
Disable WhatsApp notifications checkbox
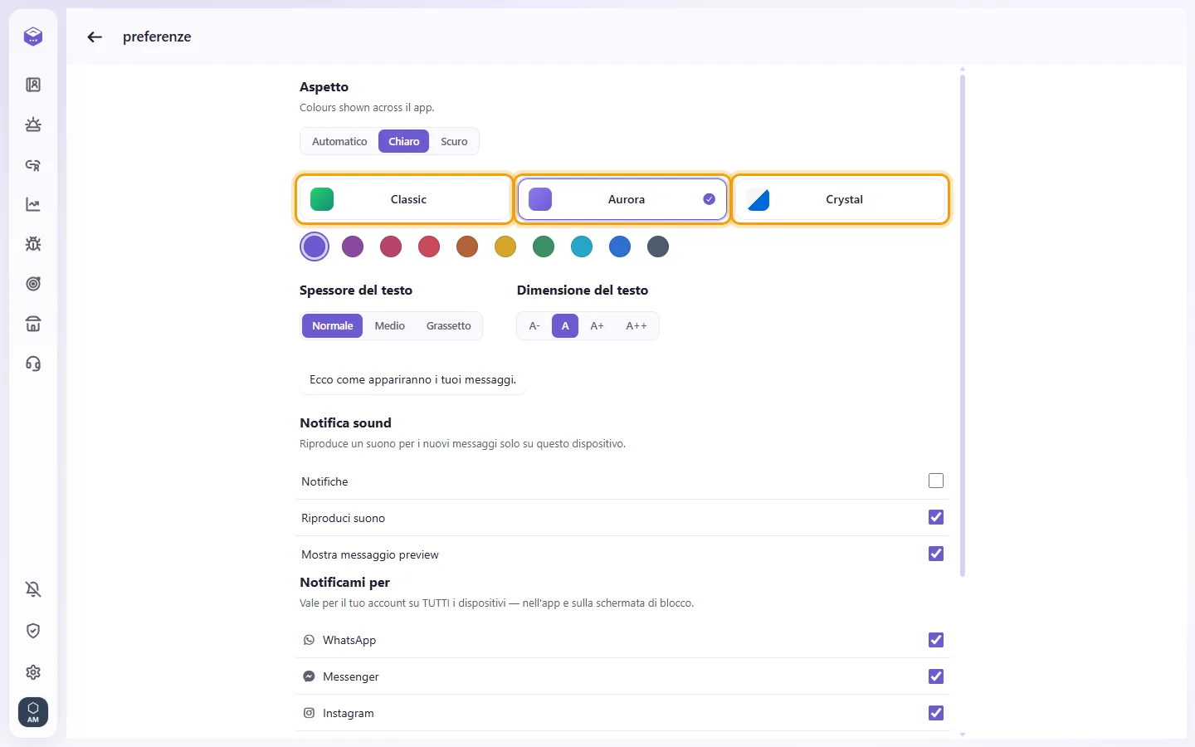pyautogui.click(x=936, y=640)
